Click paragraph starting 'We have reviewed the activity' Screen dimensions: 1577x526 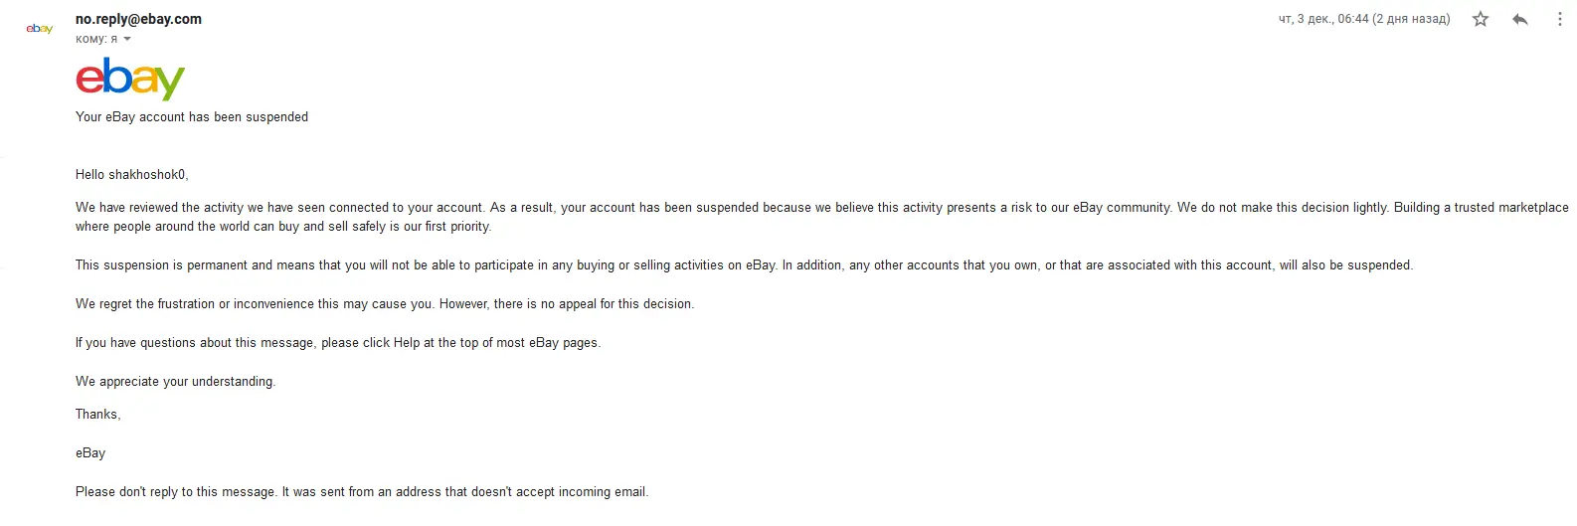click(821, 217)
